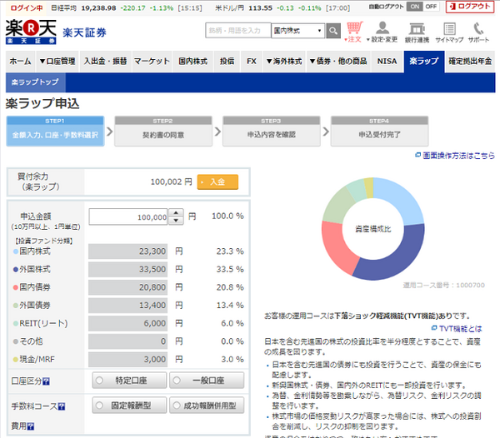Click the REIT amount field 6,000

[127, 323]
